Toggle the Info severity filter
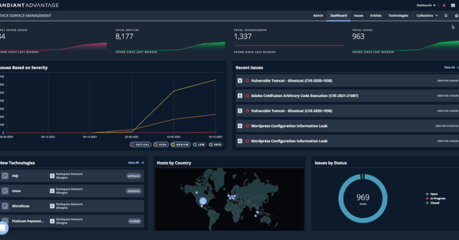This screenshot has width=459, height=240. click(215, 145)
